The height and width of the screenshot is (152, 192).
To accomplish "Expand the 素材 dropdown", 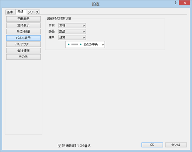I will coord(72,26).
